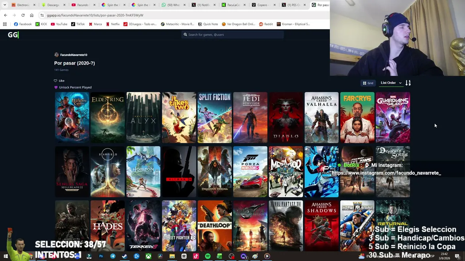Image resolution: width=465 pixels, height=261 pixels.
Task: Click the browser Home button
Action: [x=32, y=15]
